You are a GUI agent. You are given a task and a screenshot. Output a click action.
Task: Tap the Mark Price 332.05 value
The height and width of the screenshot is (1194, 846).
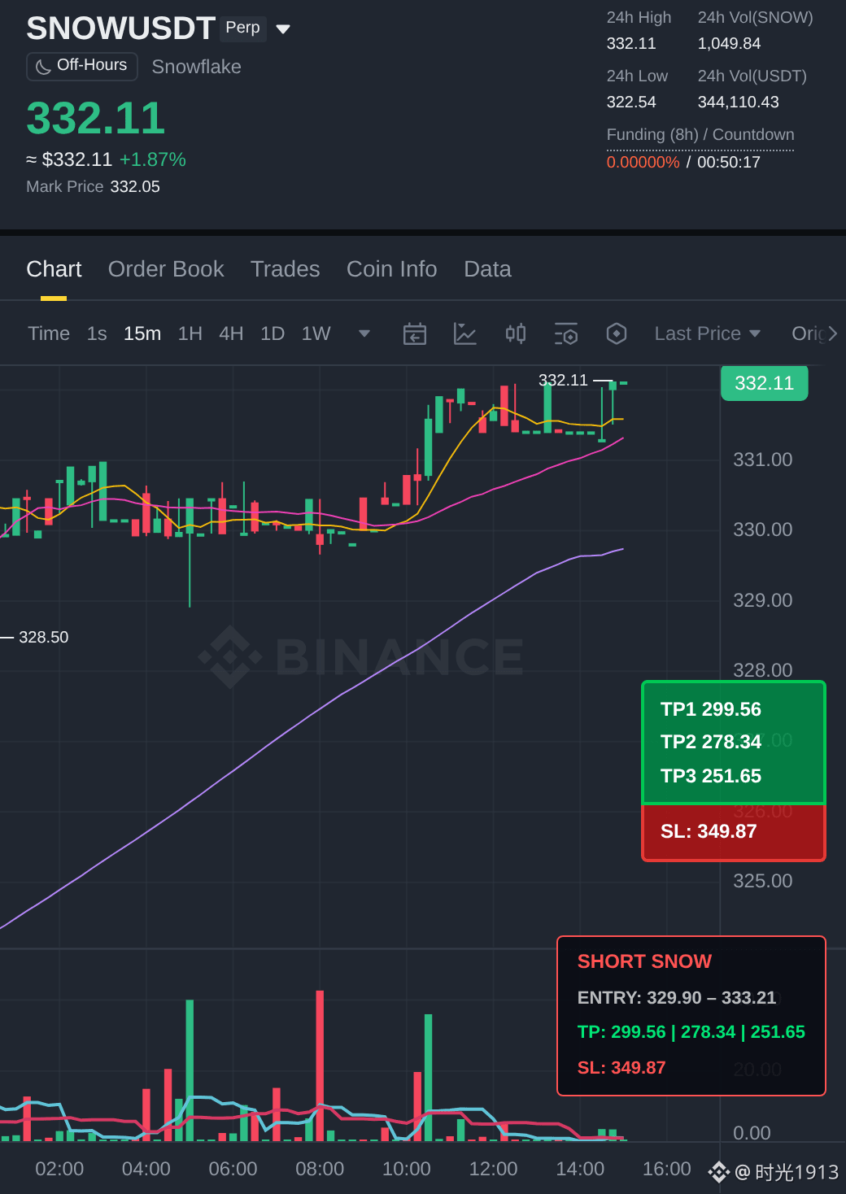tap(135, 186)
